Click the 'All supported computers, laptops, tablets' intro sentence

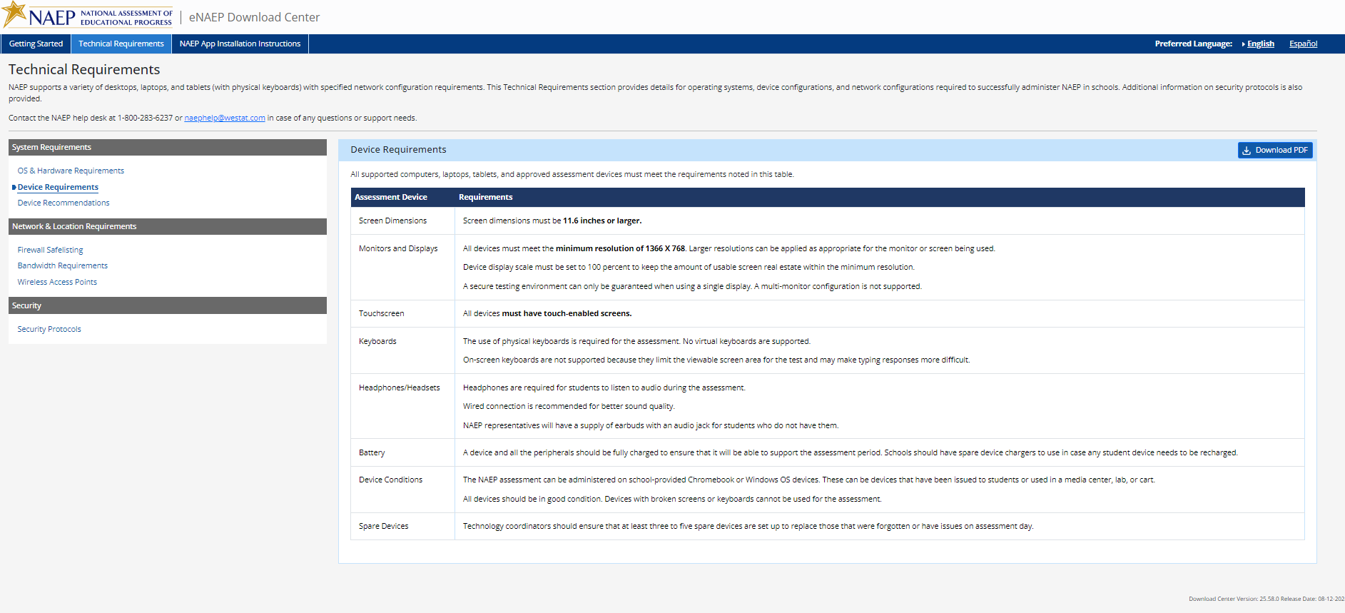click(x=572, y=174)
